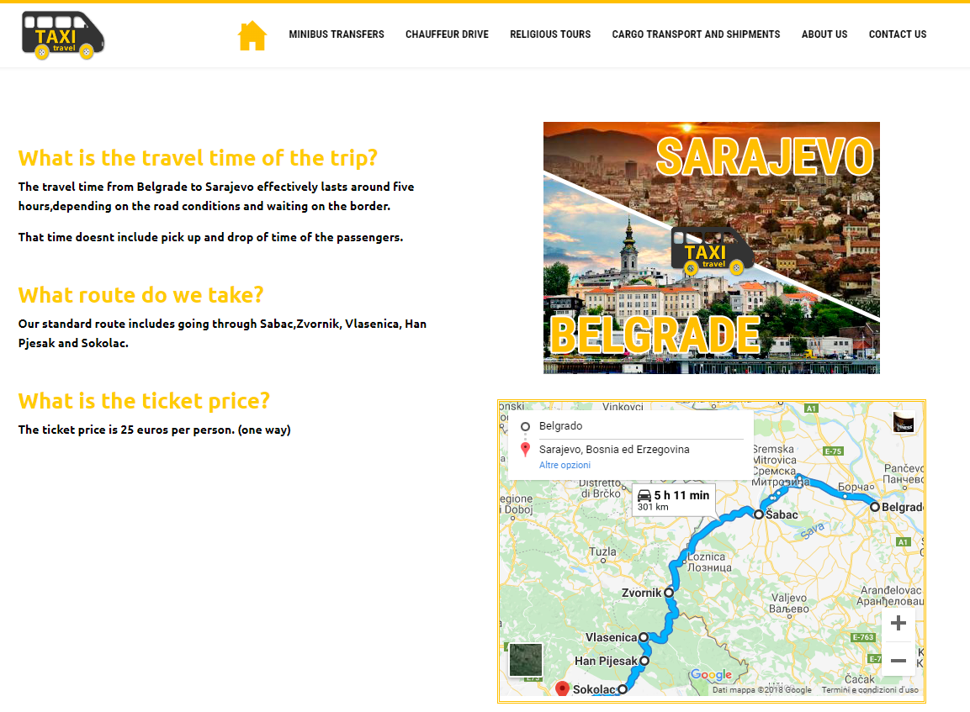
Task: Click the yellow home icon
Action: 252,35
